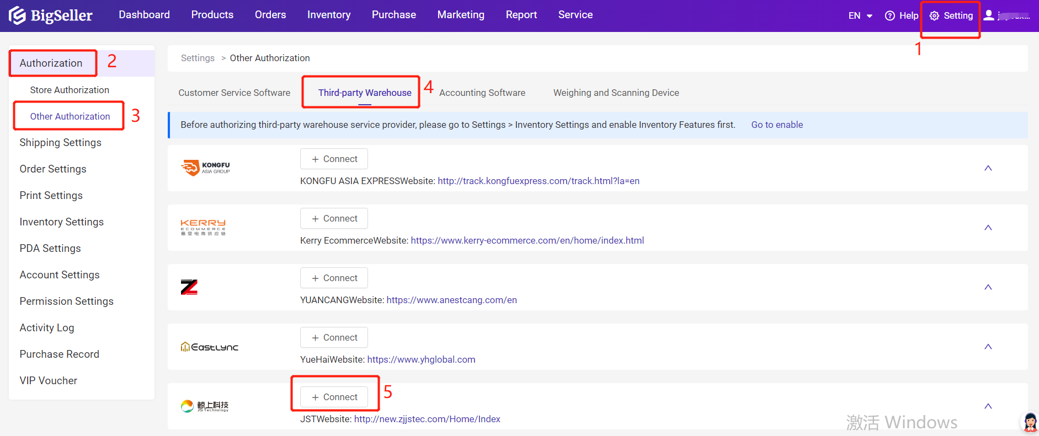Image resolution: width=1039 pixels, height=436 pixels.
Task: Open the zjjstec.com website link
Action: 427,419
